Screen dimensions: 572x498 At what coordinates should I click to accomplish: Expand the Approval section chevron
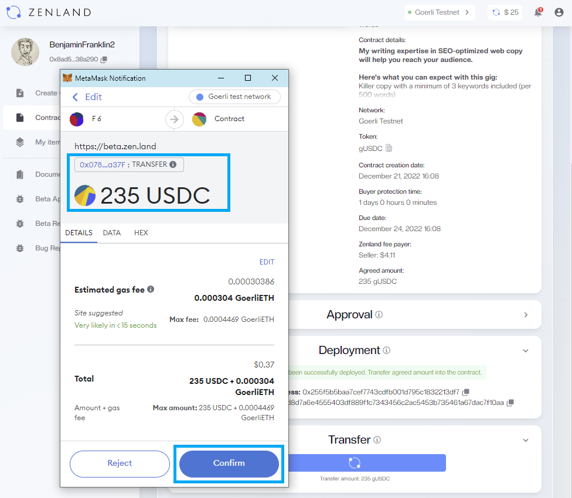(x=526, y=315)
